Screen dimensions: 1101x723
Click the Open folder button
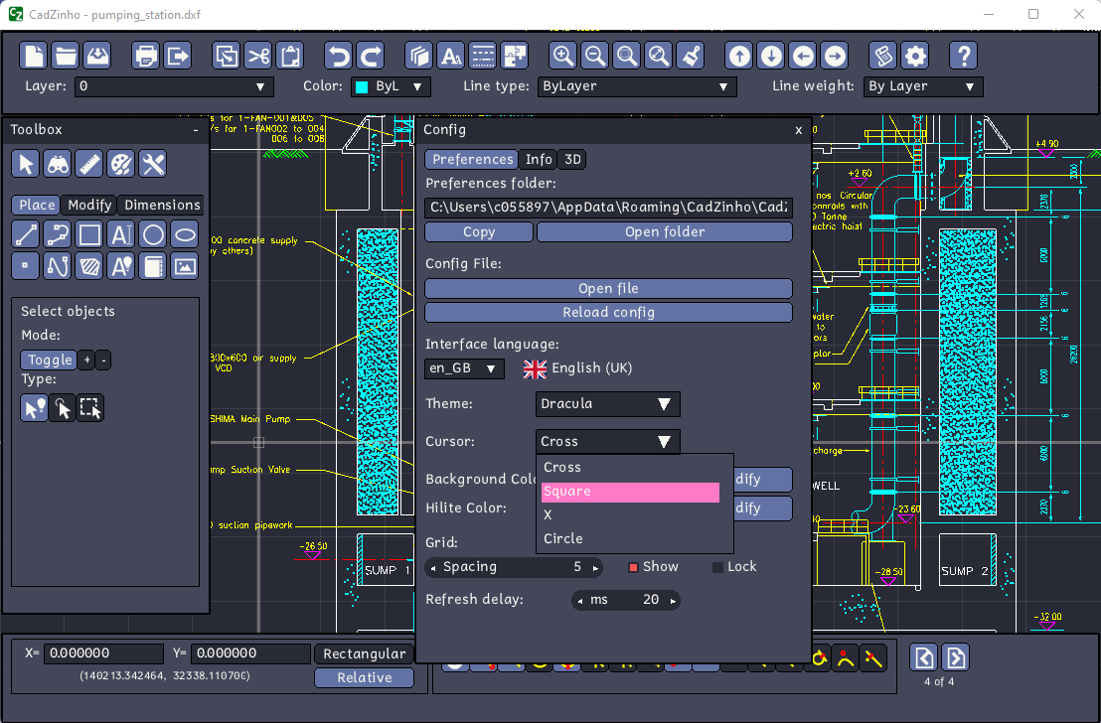click(664, 231)
